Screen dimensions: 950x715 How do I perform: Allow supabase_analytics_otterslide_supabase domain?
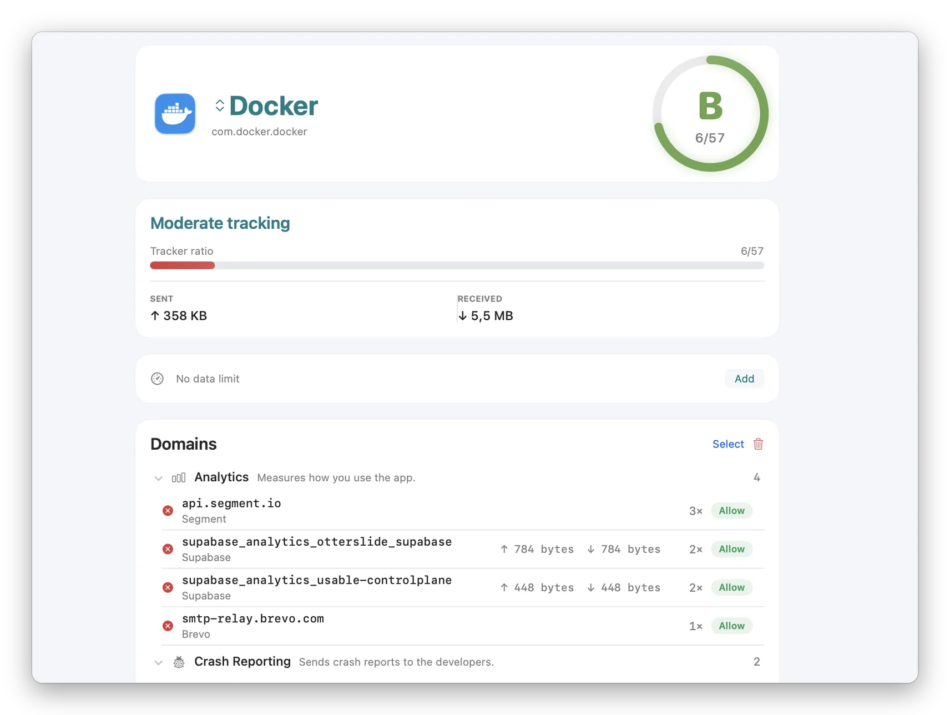pyautogui.click(x=731, y=549)
